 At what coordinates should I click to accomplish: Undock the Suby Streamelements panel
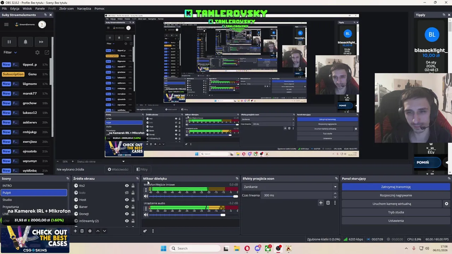(x=45, y=15)
